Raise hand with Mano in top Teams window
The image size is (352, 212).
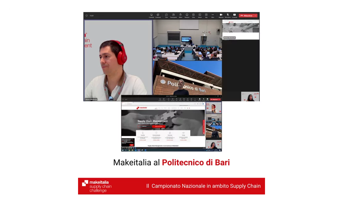[x=180, y=16]
